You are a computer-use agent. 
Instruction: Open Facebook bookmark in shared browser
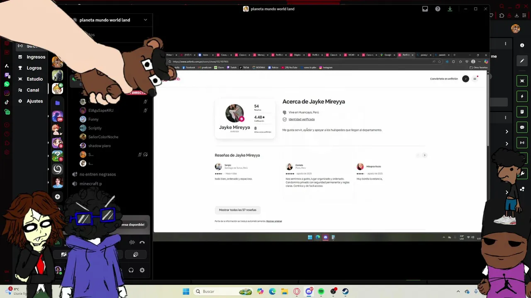(188, 67)
